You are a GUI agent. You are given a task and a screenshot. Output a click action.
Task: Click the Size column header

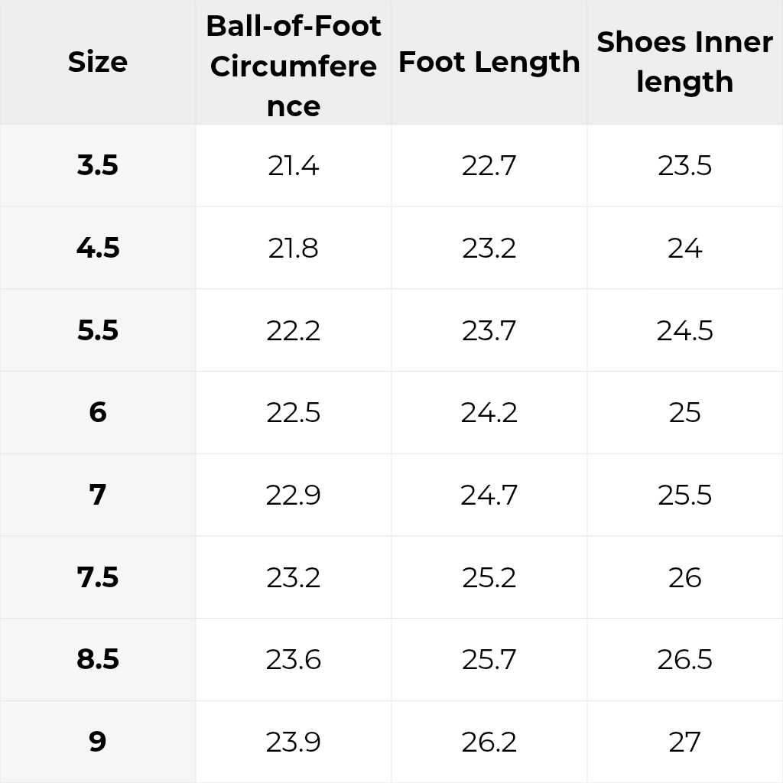point(98,62)
